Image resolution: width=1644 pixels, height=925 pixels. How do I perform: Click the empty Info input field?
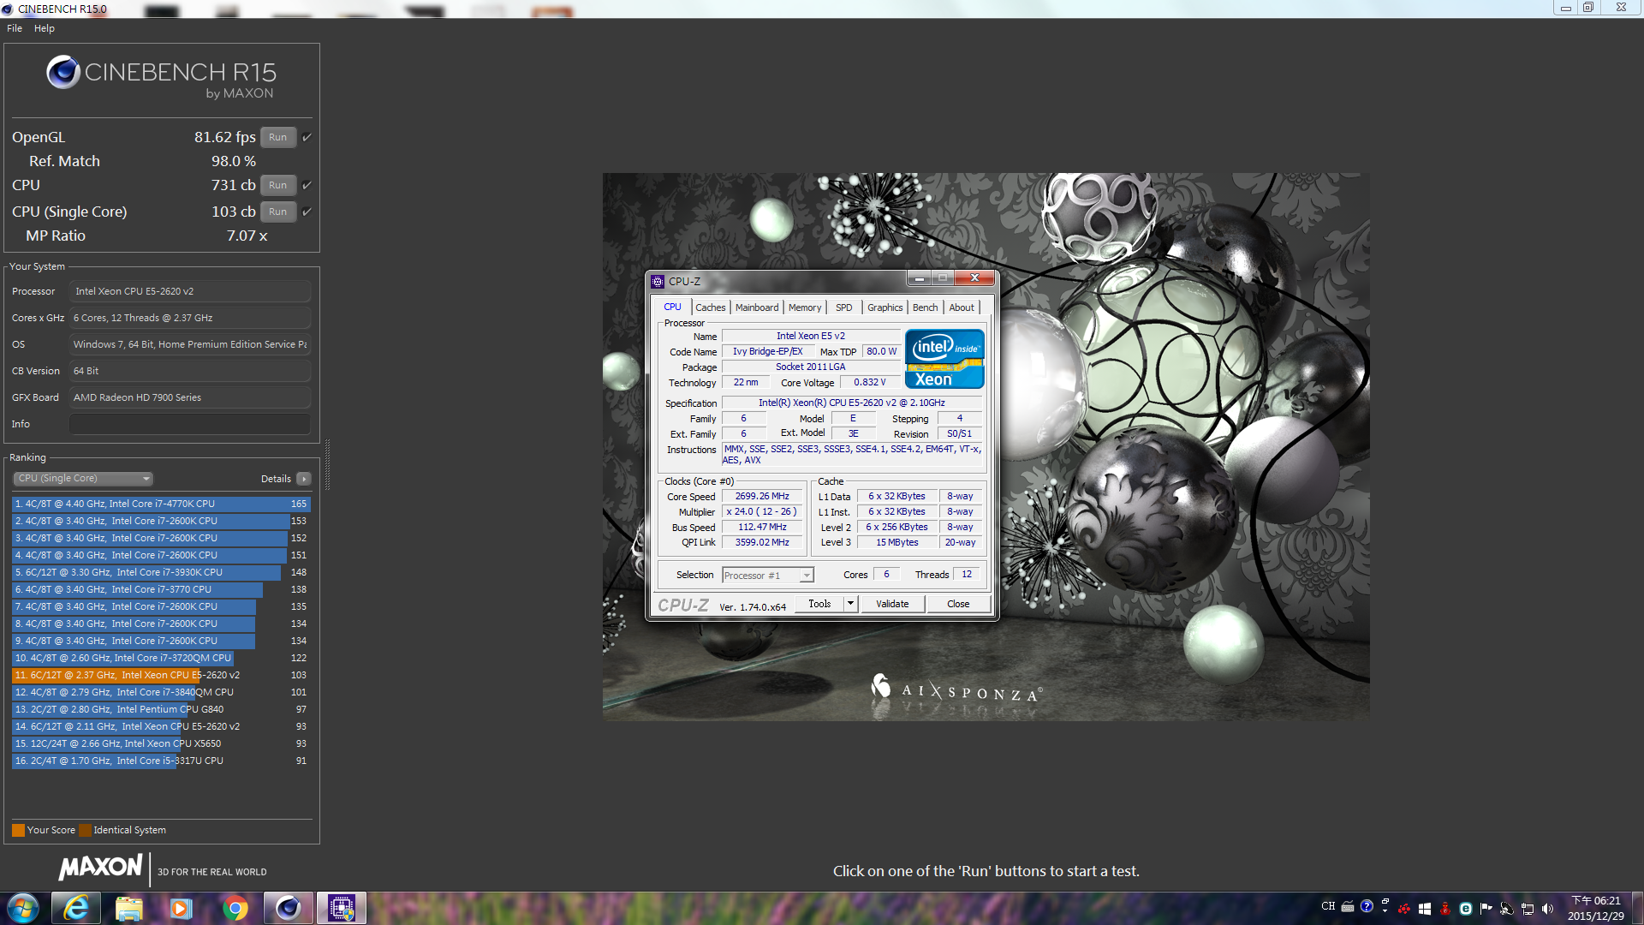click(x=190, y=424)
